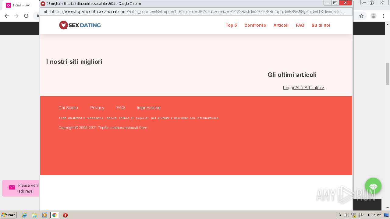
Task: Click the Gli ultimi articoli heading
Action: click(292, 75)
